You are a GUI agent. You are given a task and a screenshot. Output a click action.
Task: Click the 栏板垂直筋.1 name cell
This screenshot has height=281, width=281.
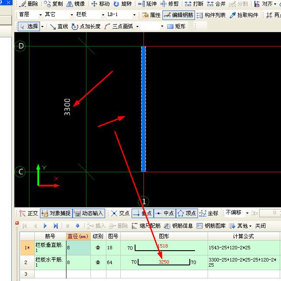pos(50,248)
